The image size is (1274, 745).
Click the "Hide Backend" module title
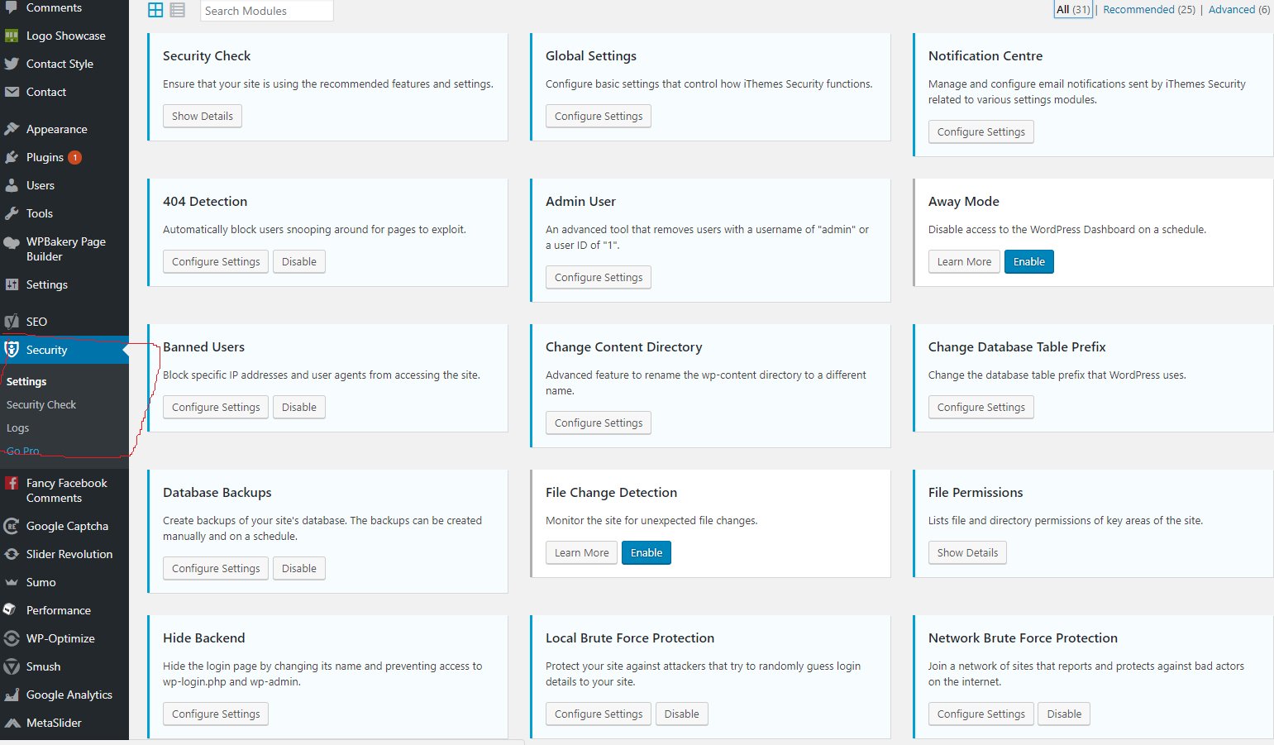point(204,638)
